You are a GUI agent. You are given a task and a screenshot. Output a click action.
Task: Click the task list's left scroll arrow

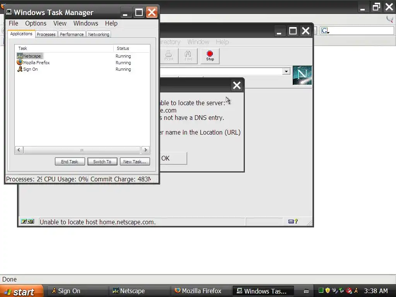[x=19, y=150]
